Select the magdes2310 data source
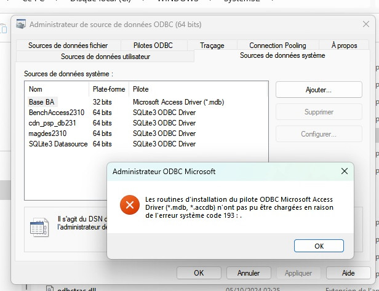Screen dimensions: 379x291 (146, 134)
